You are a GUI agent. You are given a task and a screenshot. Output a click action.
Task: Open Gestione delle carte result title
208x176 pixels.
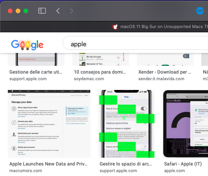36,72
